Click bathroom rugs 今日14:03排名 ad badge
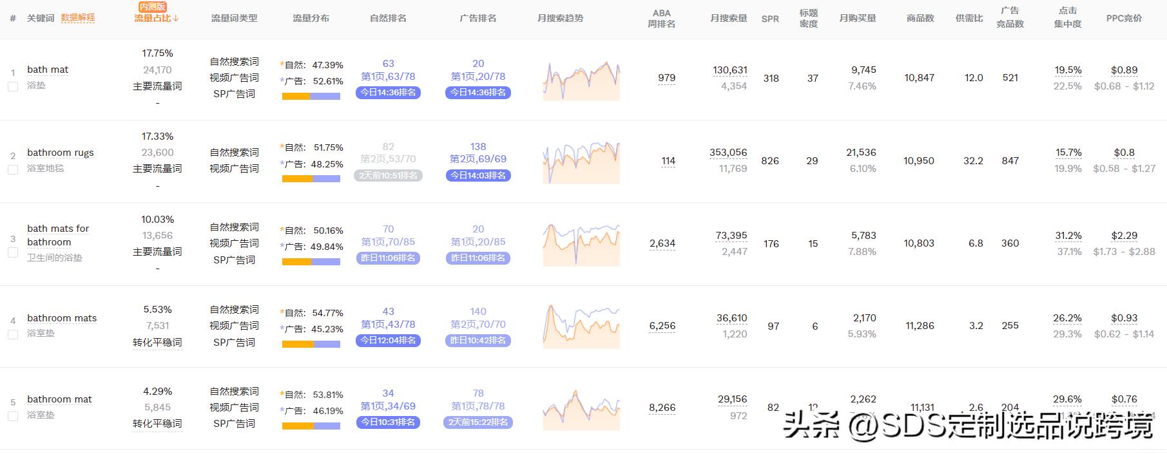The width and height of the screenshot is (1167, 454). [x=478, y=175]
